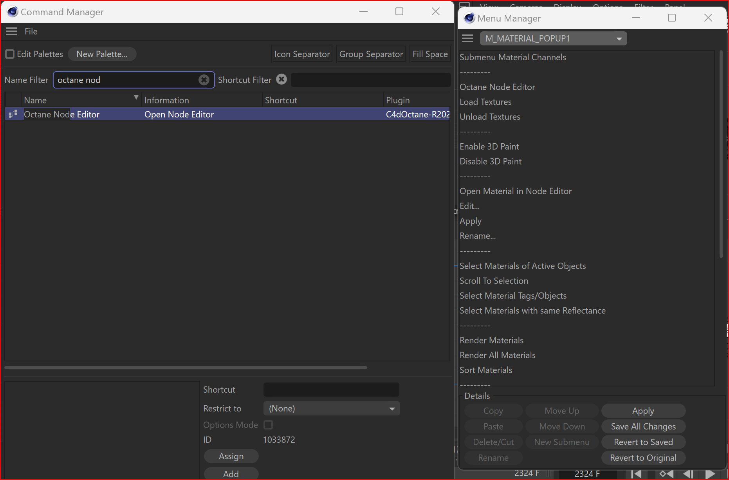Select Open Material in Node Editor
Viewport: 729px width, 480px height.
pyautogui.click(x=516, y=191)
